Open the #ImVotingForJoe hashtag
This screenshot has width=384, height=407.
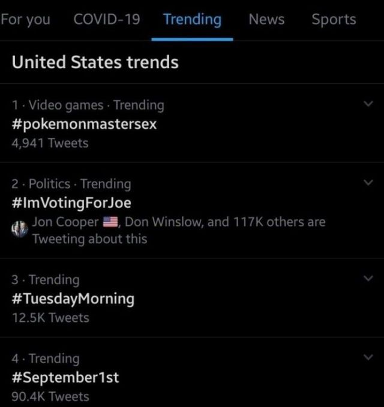[71, 203]
